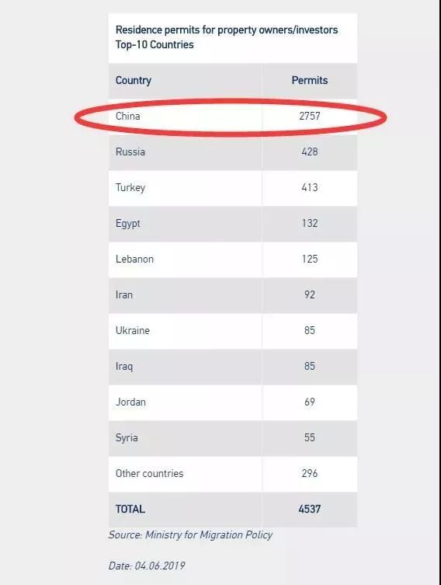Select the Turkey row label

pyautogui.click(x=130, y=187)
